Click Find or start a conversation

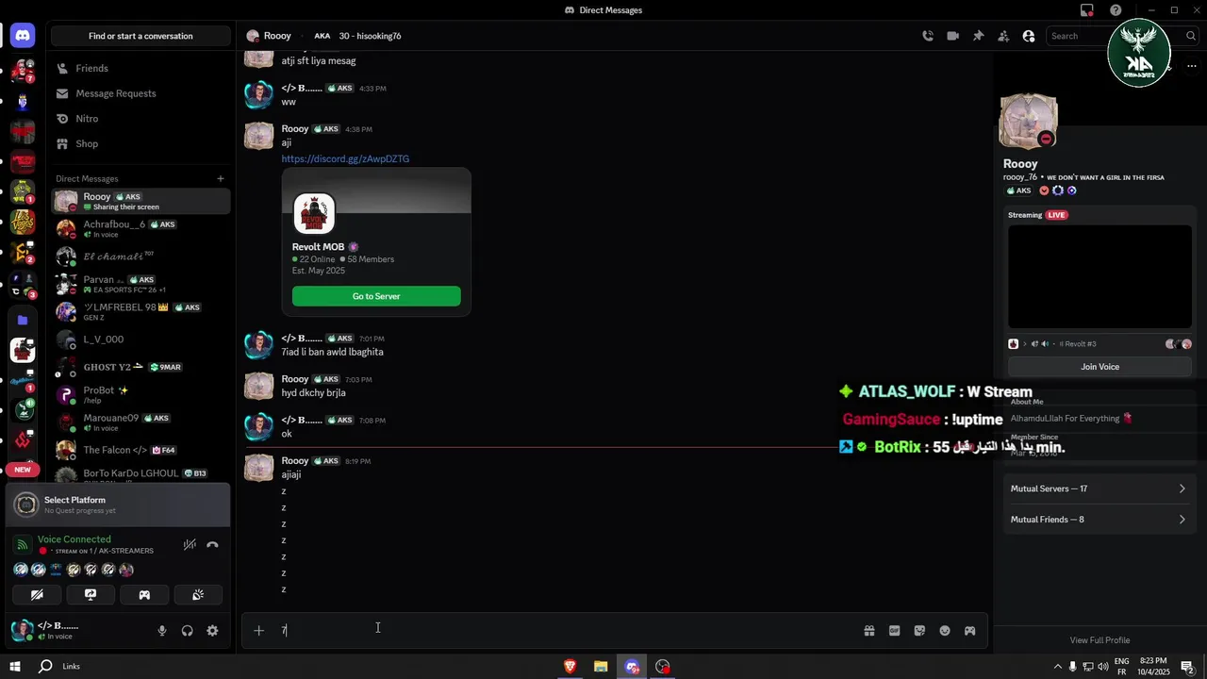coord(141,36)
